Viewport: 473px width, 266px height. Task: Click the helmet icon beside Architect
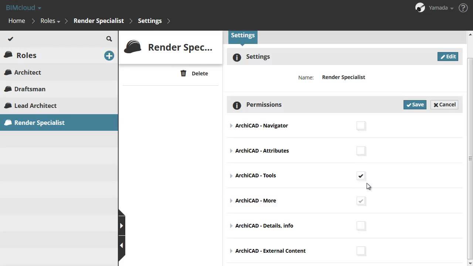(x=8, y=72)
